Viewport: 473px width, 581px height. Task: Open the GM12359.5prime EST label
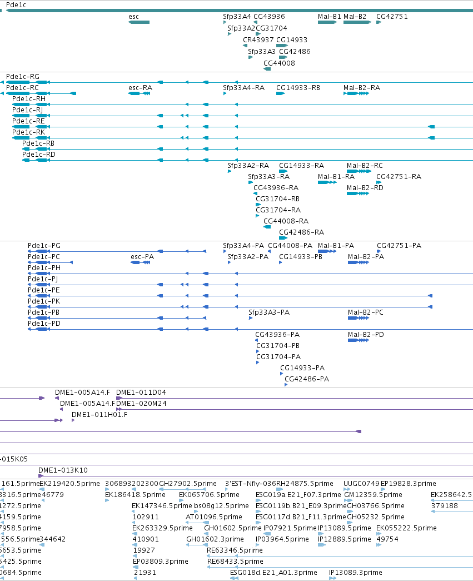coord(373,495)
